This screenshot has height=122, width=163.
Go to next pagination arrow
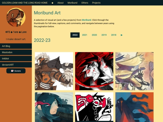tap(122, 35)
